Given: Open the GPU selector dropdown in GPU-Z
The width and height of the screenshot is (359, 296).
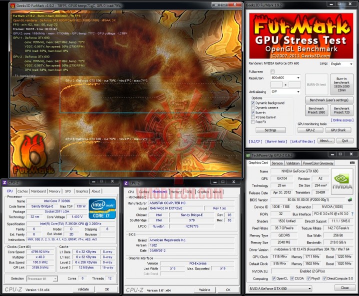Looking at the screenshot, I should point(280,288).
